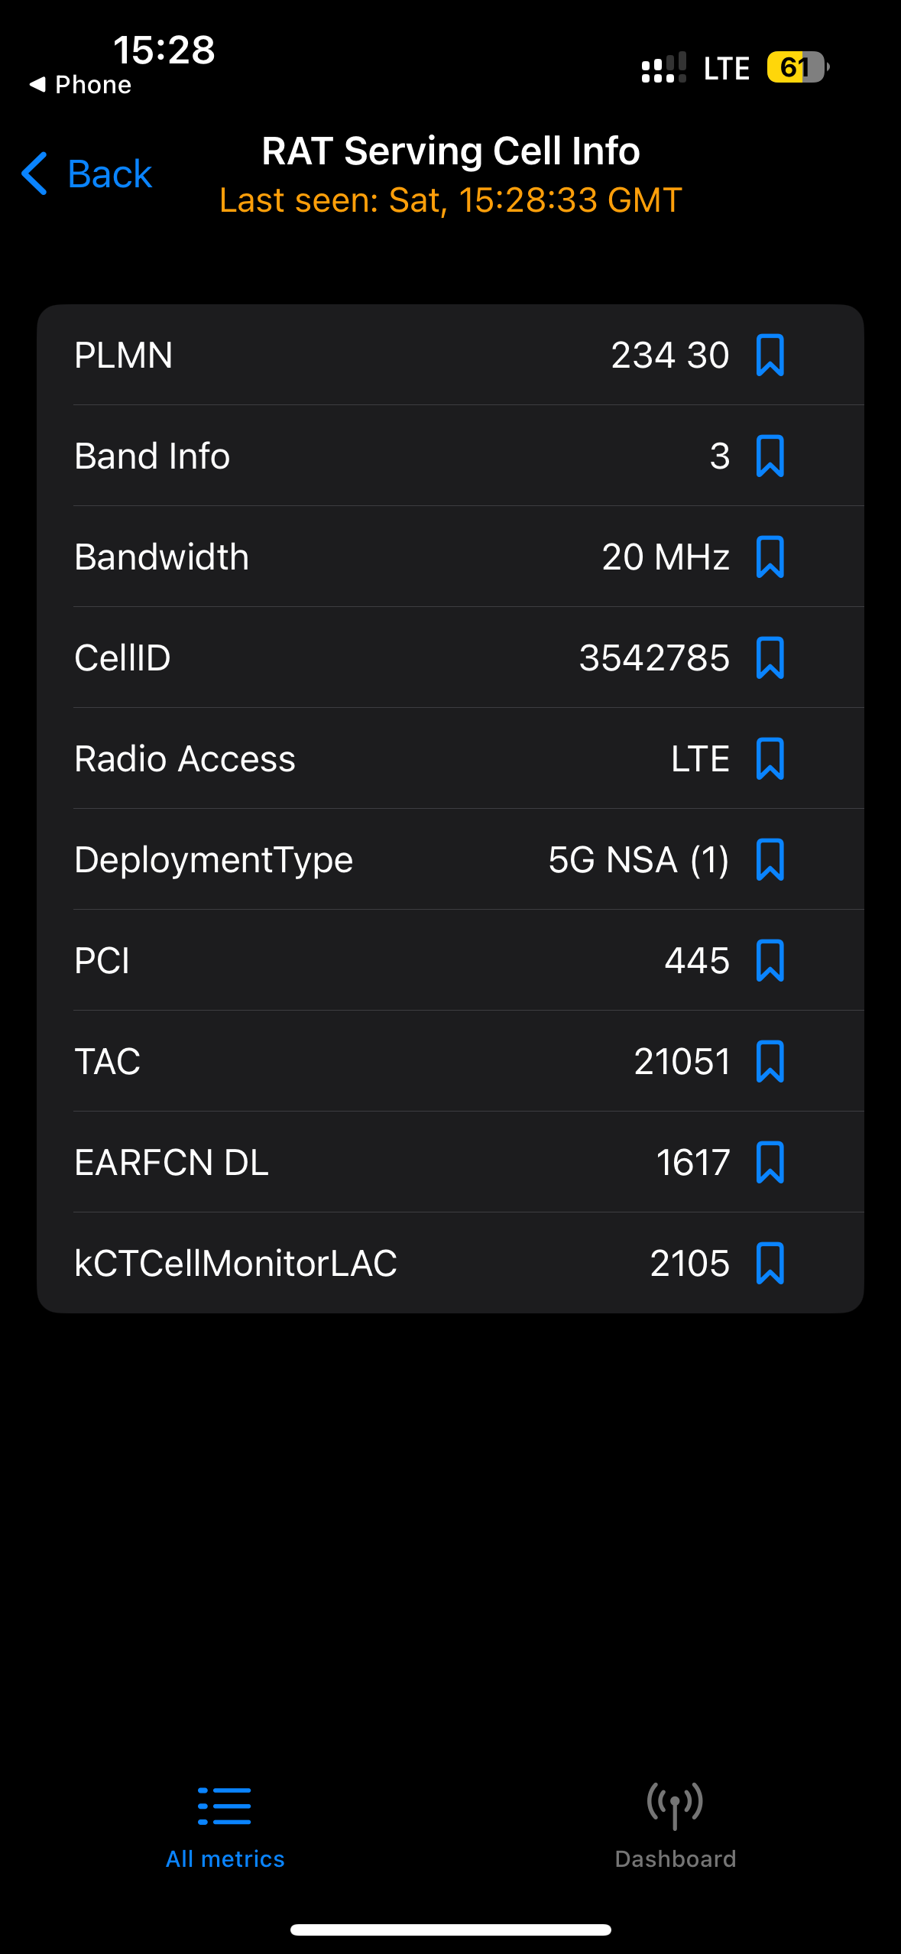The height and width of the screenshot is (1954, 901).
Task: Go back using the Back button
Action: [x=86, y=174]
